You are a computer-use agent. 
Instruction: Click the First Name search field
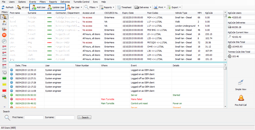34,117
